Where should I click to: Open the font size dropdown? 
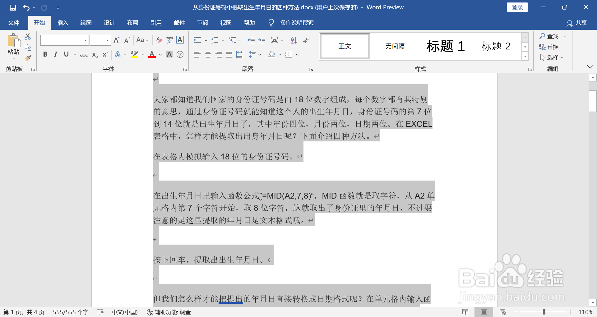tap(108, 40)
